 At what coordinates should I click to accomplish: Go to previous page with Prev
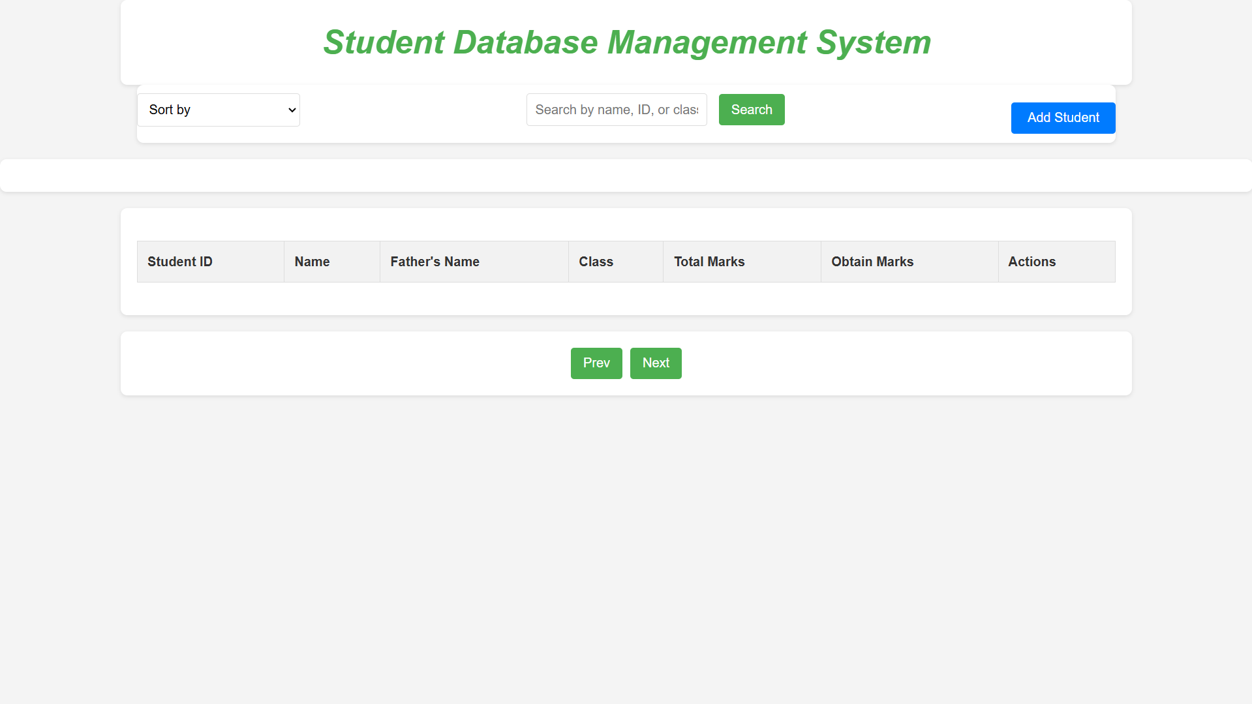(x=596, y=363)
